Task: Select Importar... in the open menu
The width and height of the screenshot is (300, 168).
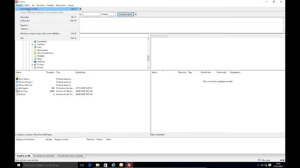Action: pyautogui.click(x=47, y=29)
